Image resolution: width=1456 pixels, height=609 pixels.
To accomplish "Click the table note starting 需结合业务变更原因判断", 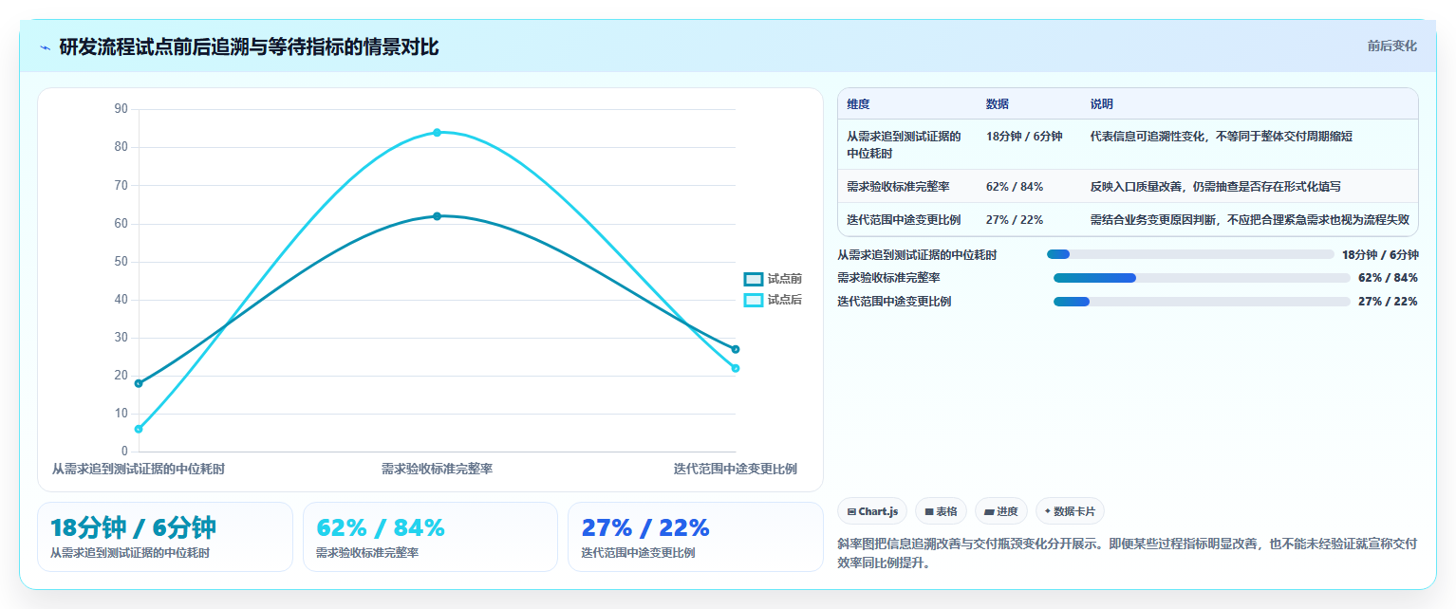I will (x=1250, y=220).
